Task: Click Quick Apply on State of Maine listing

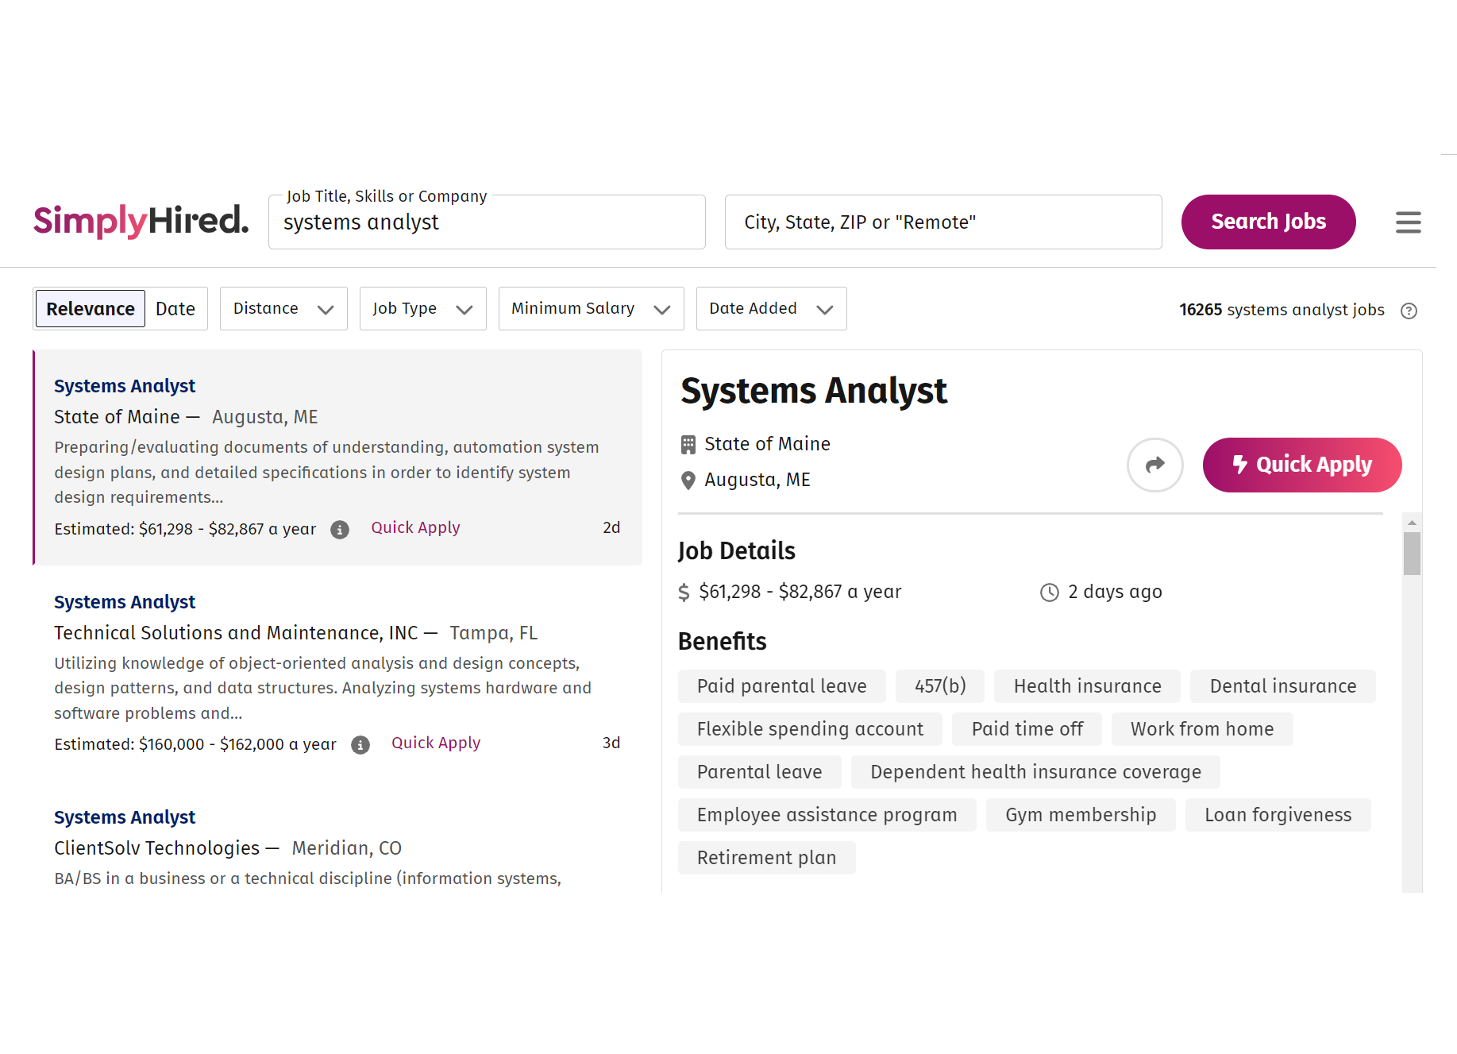Action: click(x=415, y=528)
